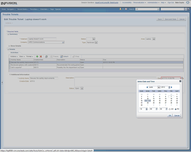The width and height of the screenshot is (191, 152).
Task: Go to next month in calendar
Action: click(x=172, y=87)
